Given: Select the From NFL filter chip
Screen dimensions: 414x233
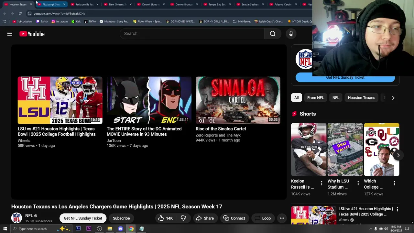Looking at the screenshot, I should 315,98.
